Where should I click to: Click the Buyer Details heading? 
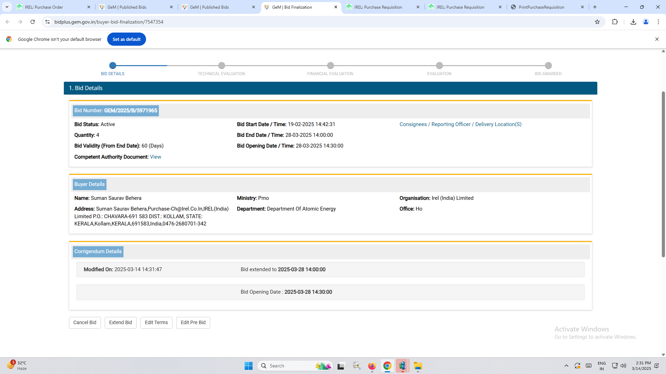(x=89, y=184)
